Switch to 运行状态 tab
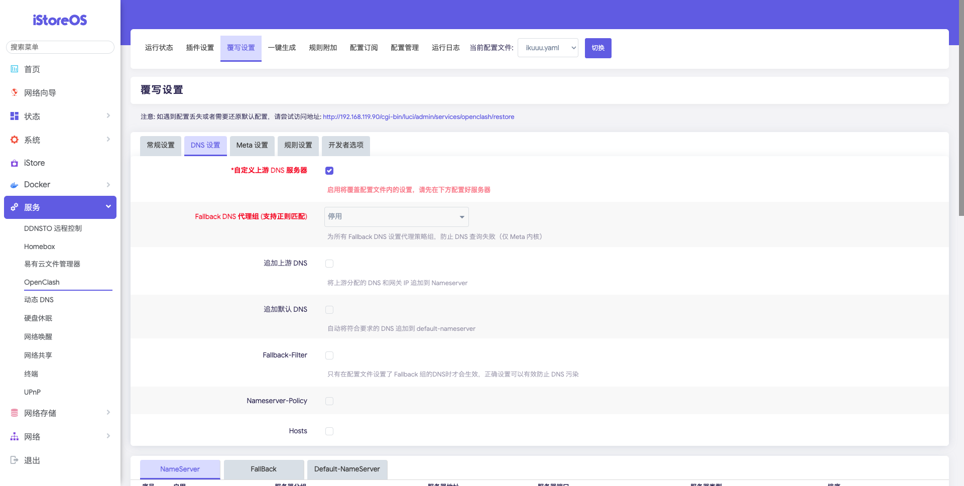The image size is (964, 486). point(159,48)
